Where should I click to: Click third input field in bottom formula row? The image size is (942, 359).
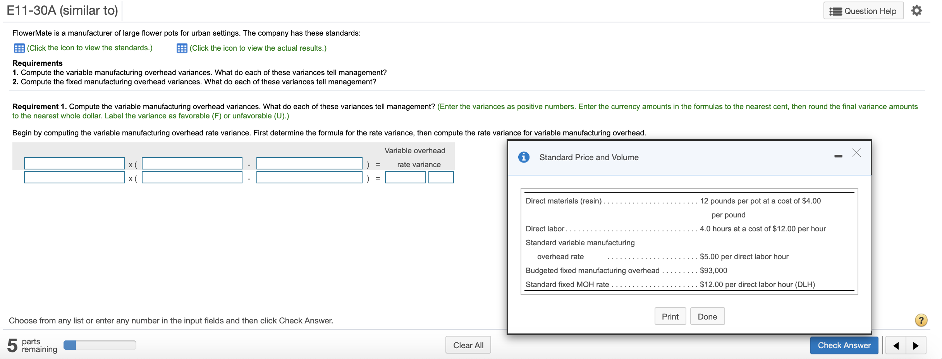tap(309, 177)
